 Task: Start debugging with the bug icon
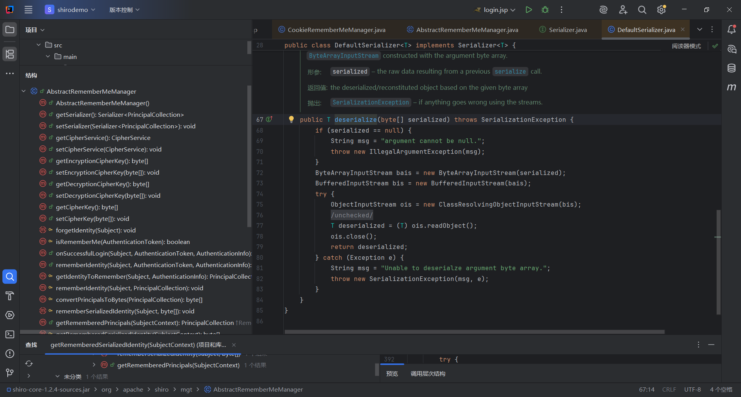(x=545, y=10)
